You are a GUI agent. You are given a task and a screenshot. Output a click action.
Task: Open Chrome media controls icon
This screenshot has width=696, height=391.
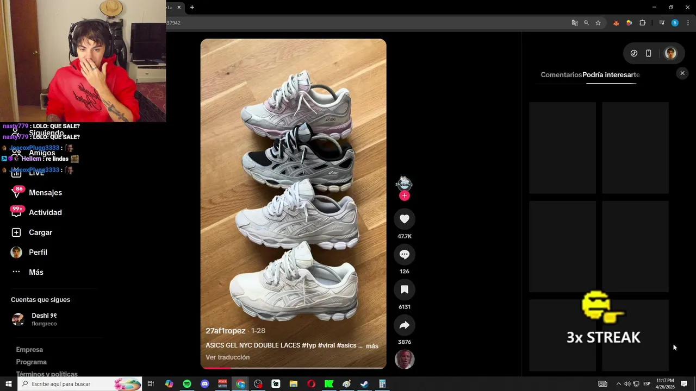pyautogui.click(x=662, y=23)
